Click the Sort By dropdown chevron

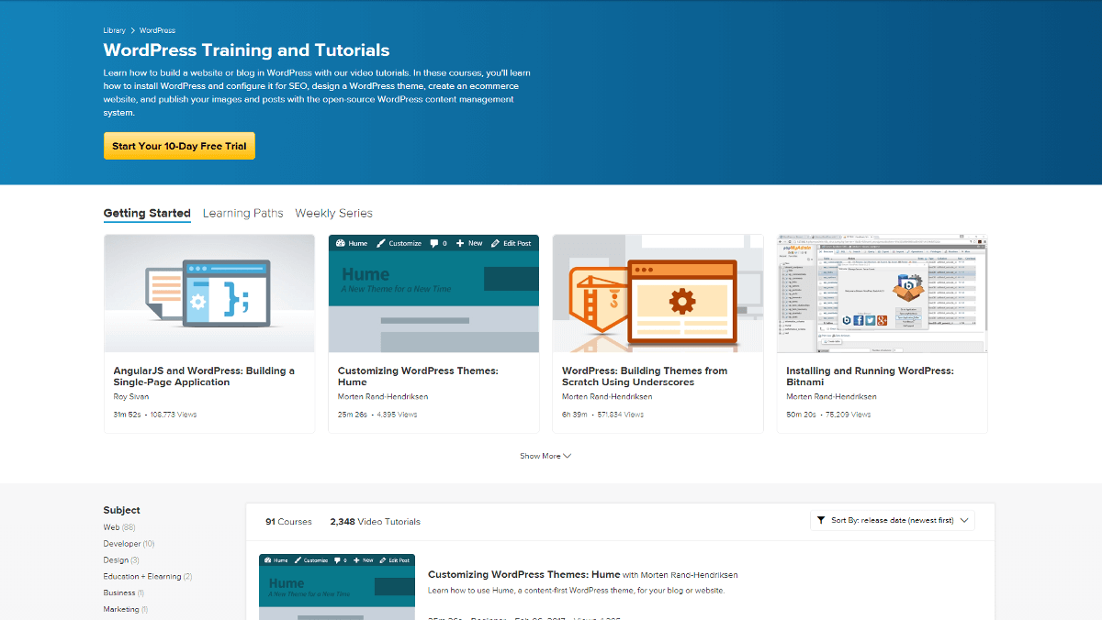tap(963, 520)
